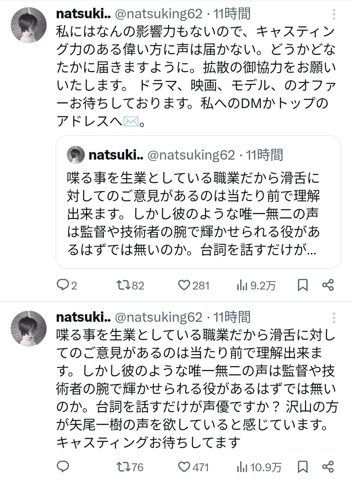View analytics showing 10.9万 views
The image size is (352, 481).
tap(242, 467)
